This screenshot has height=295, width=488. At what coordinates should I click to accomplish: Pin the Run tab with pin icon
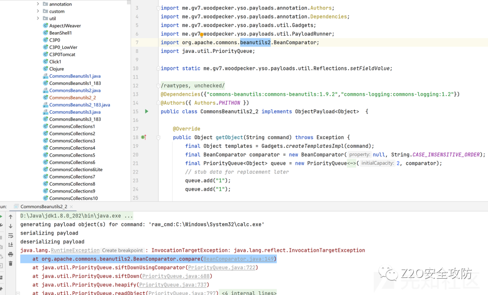(x=1, y=289)
